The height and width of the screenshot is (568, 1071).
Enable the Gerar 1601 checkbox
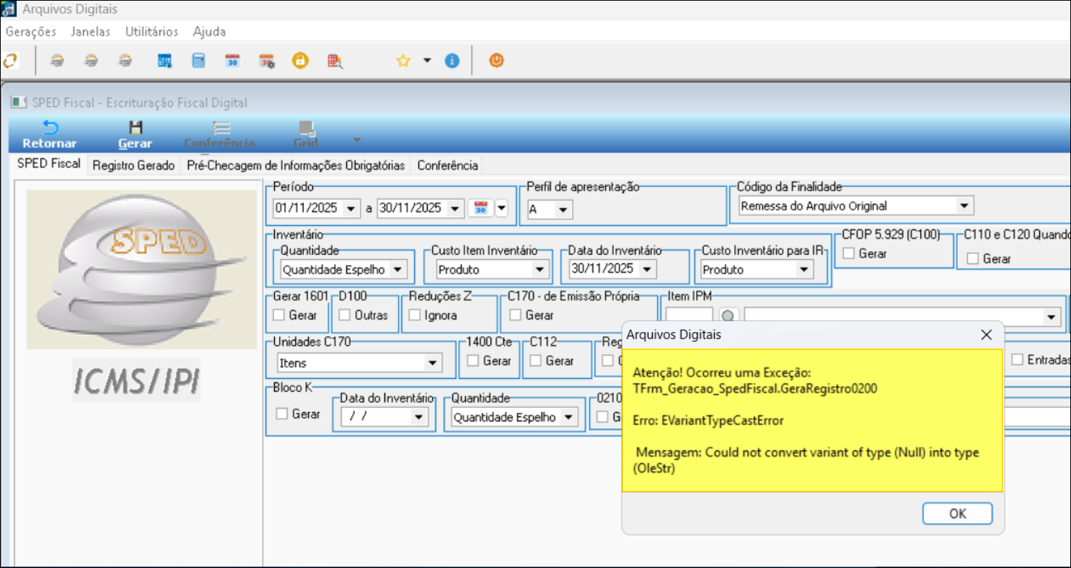278,315
